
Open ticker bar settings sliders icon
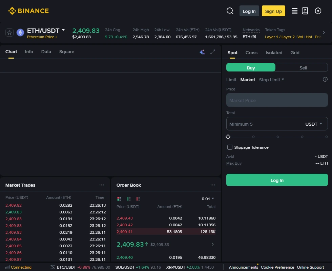(x=53, y=267)
